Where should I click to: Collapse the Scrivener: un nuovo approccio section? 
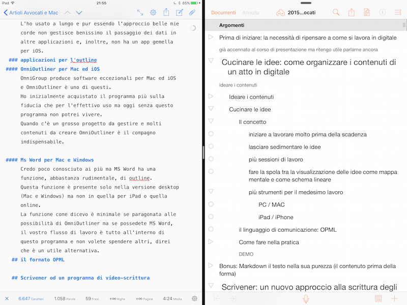click(211, 286)
